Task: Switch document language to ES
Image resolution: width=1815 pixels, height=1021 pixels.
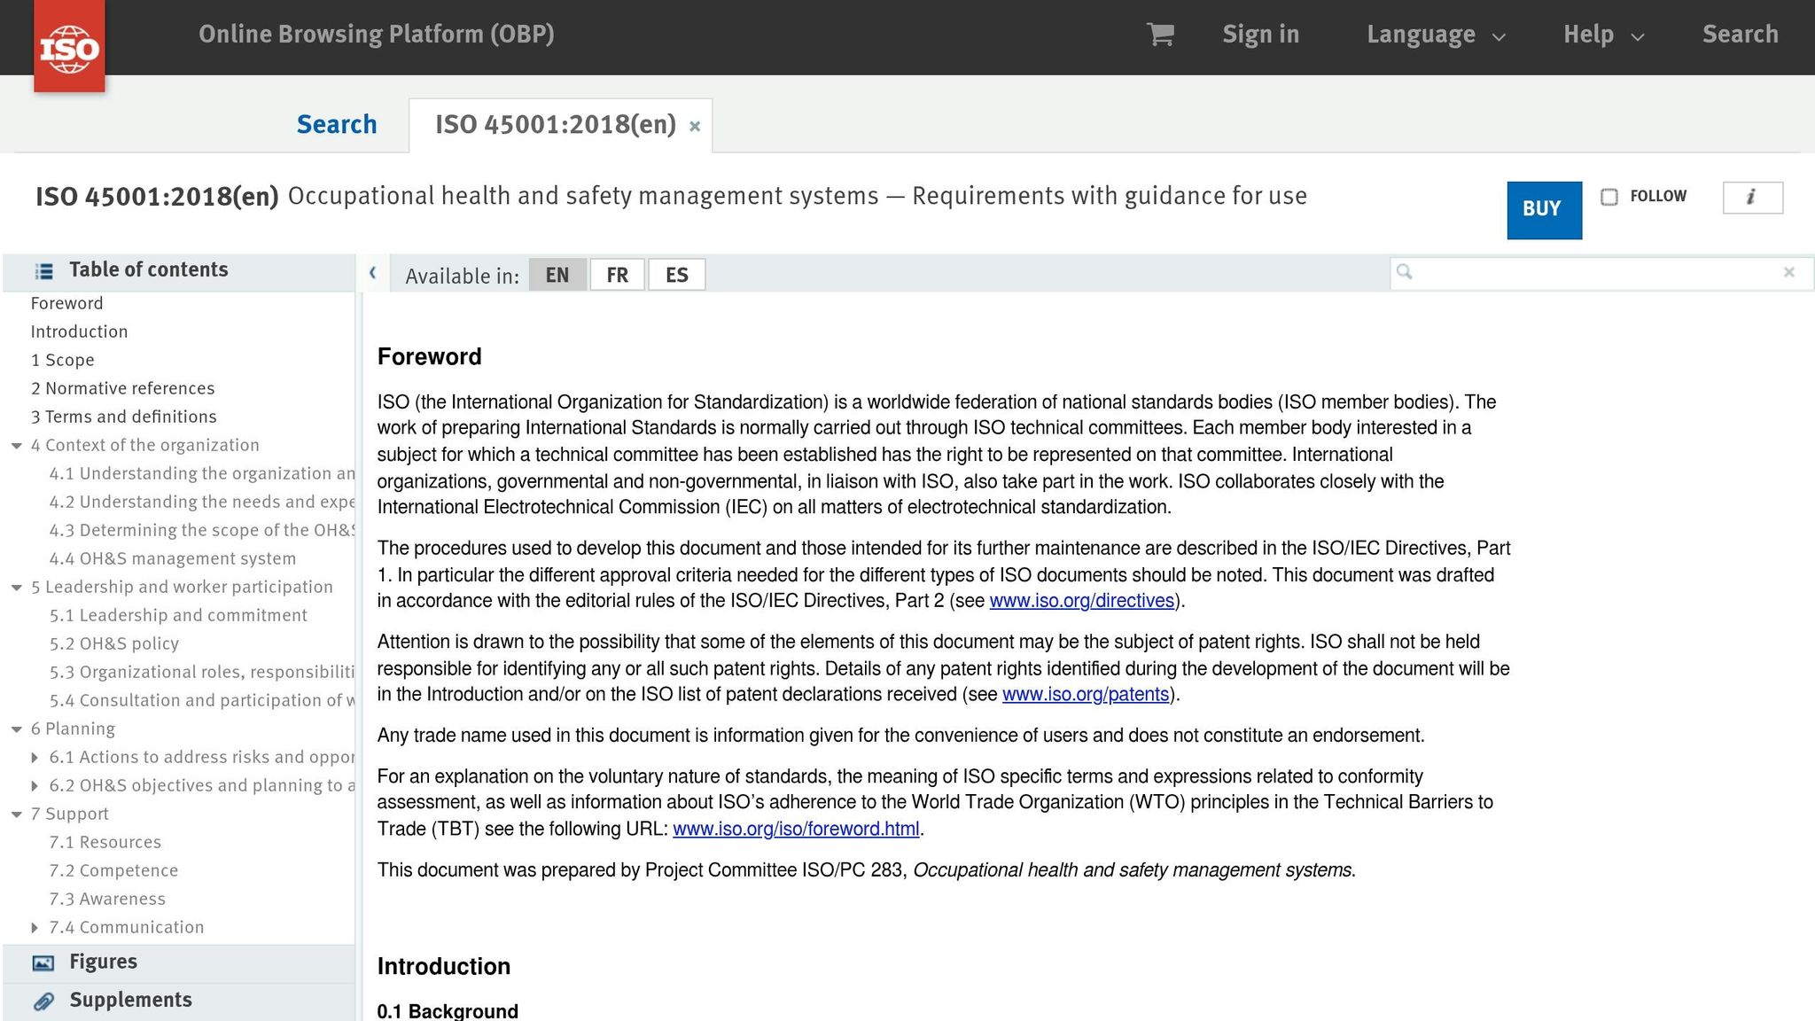Action: click(677, 275)
